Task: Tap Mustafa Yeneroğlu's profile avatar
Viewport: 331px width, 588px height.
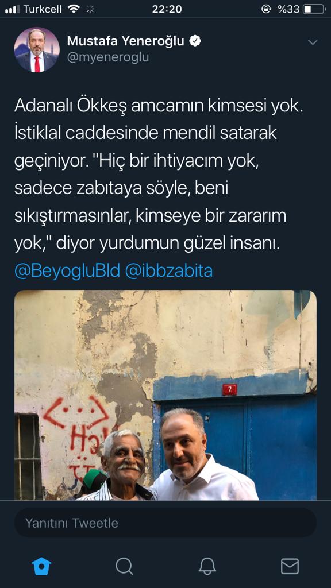Action: [37, 50]
